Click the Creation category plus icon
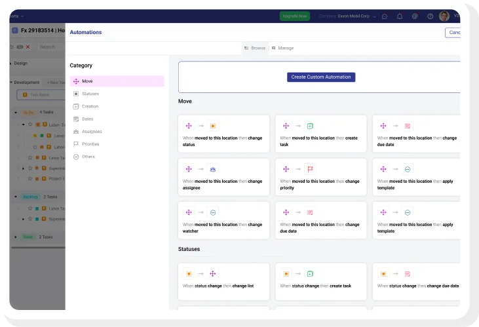Image resolution: width=479 pixels, height=327 pixels. (x=76, y=106)
